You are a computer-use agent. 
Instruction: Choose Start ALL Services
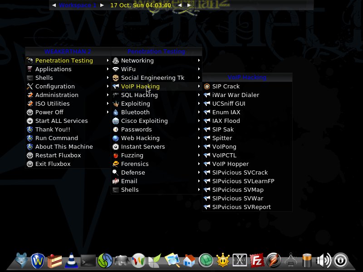68,121
